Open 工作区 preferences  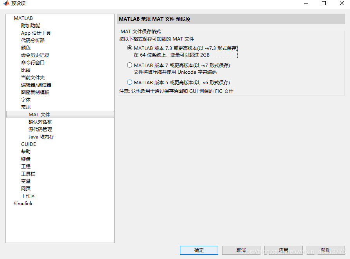point(28,196)
